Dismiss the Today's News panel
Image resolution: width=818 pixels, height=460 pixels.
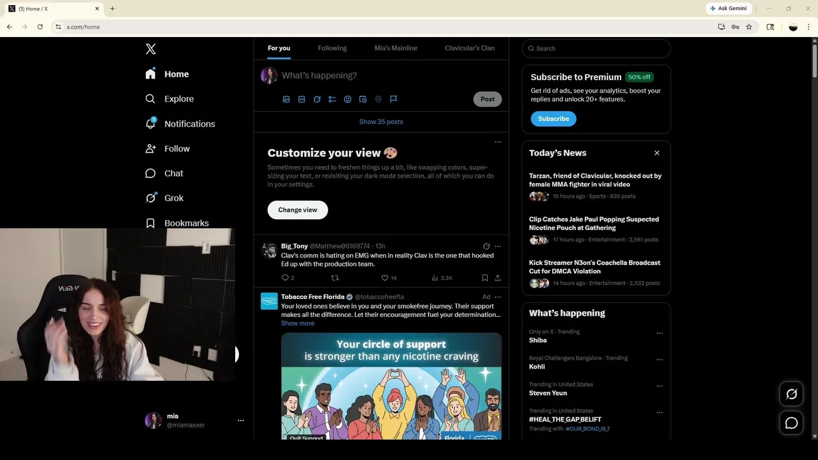[656, 153]
